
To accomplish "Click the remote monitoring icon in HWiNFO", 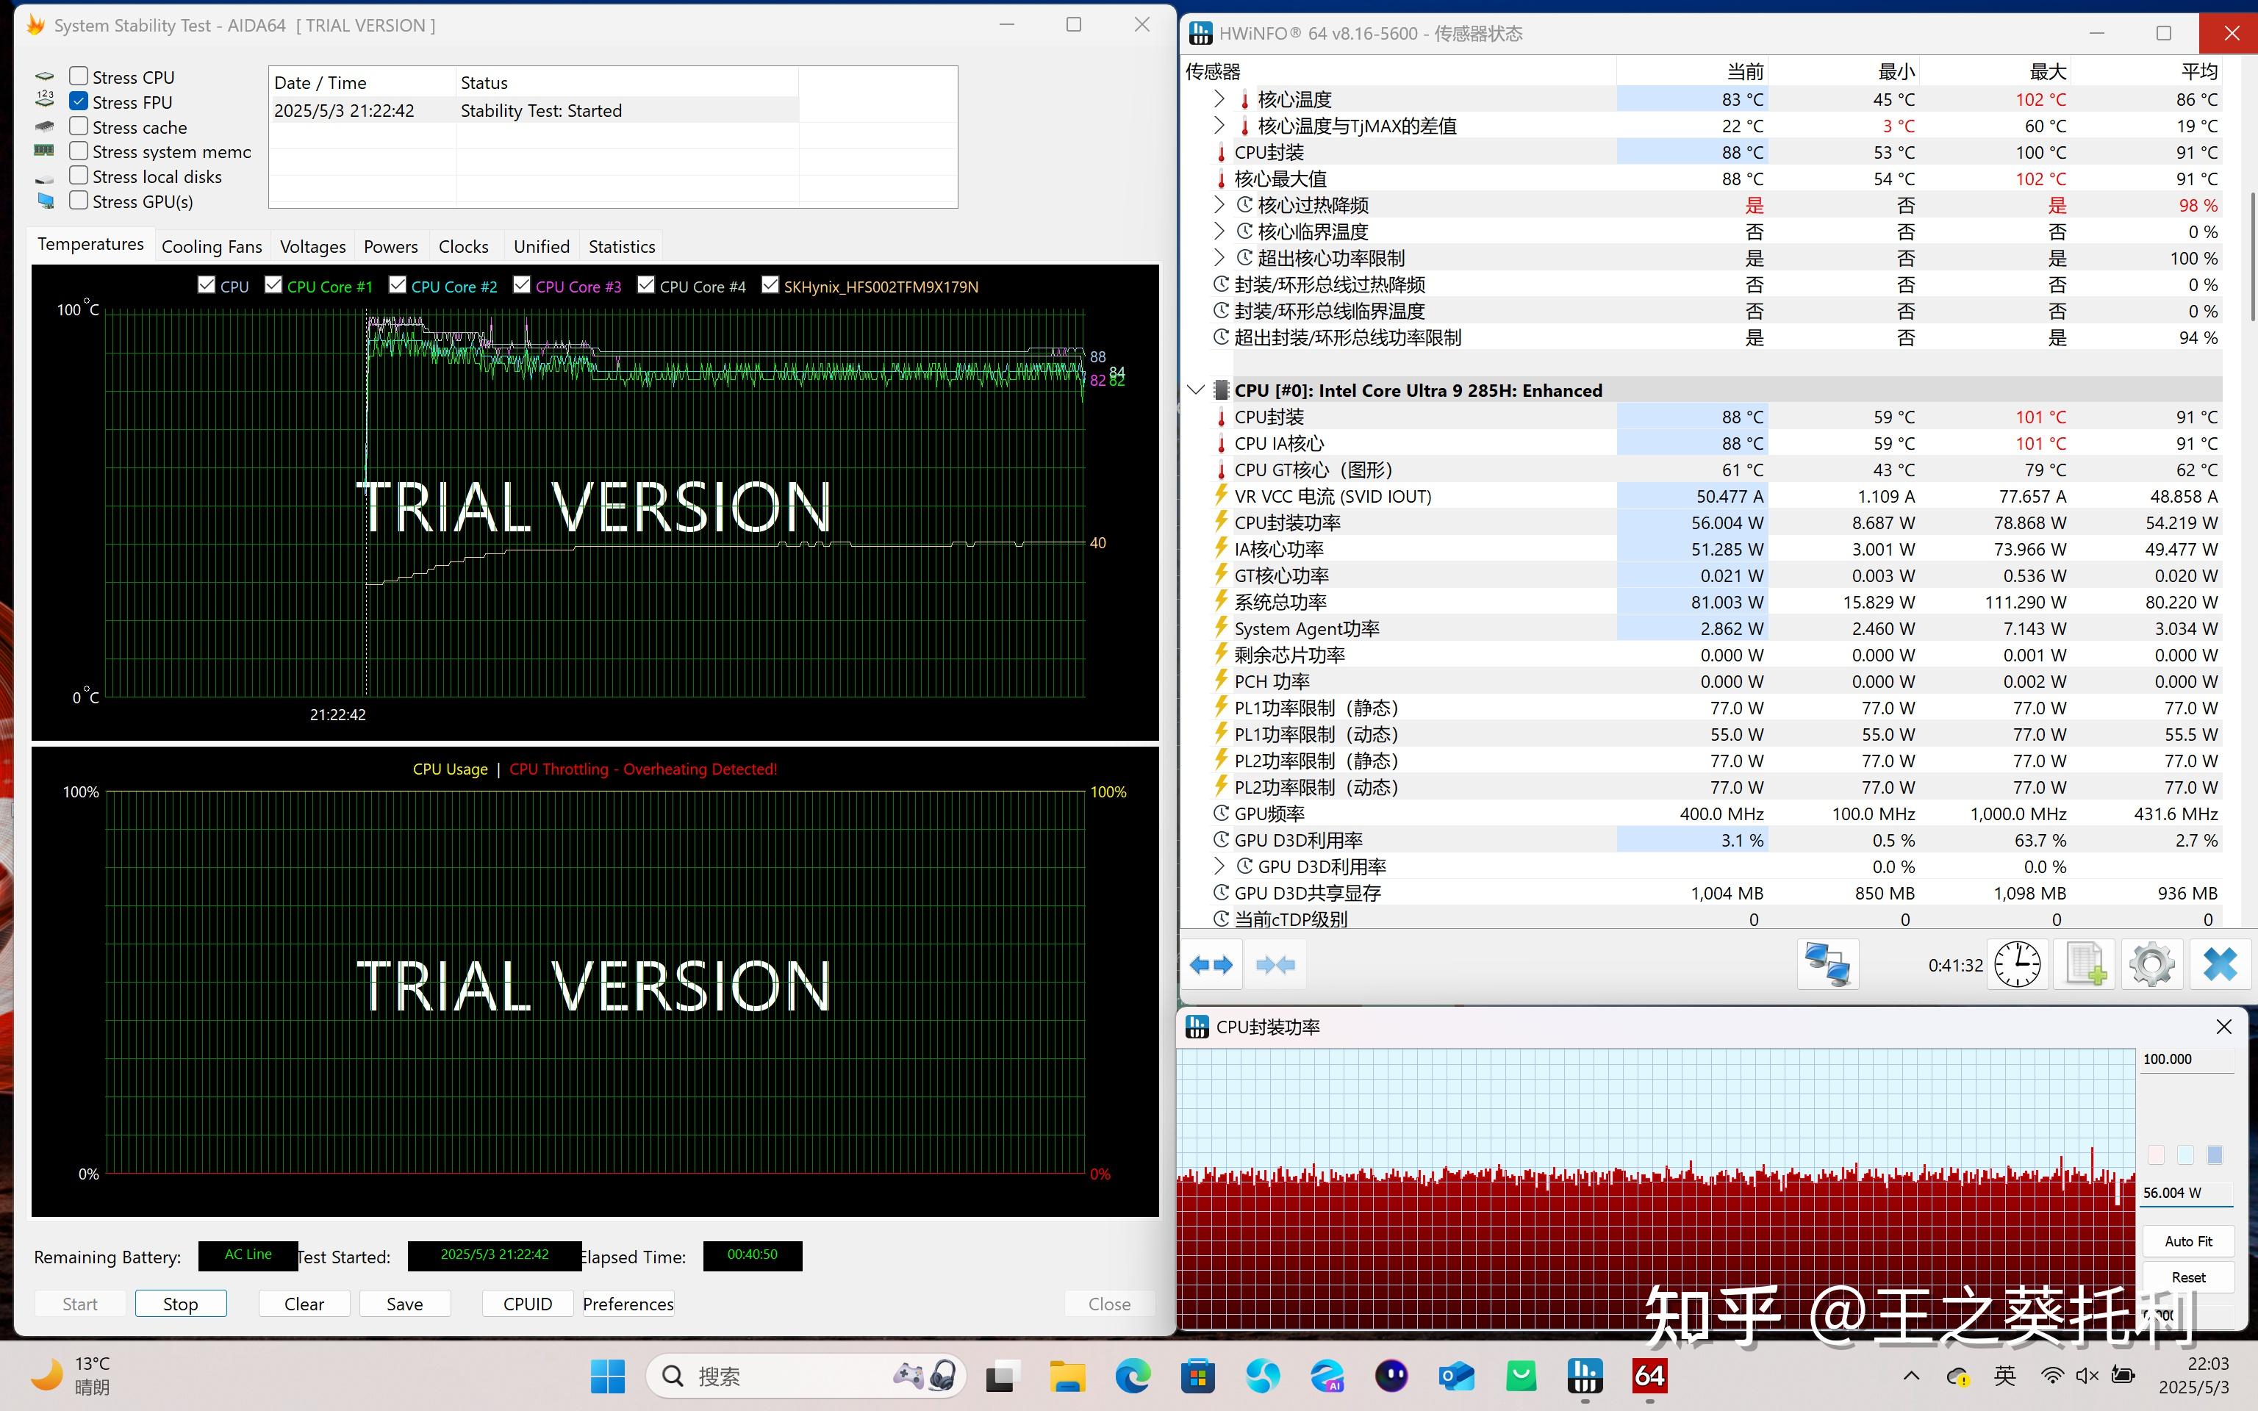I will [x=1827, y=964].
